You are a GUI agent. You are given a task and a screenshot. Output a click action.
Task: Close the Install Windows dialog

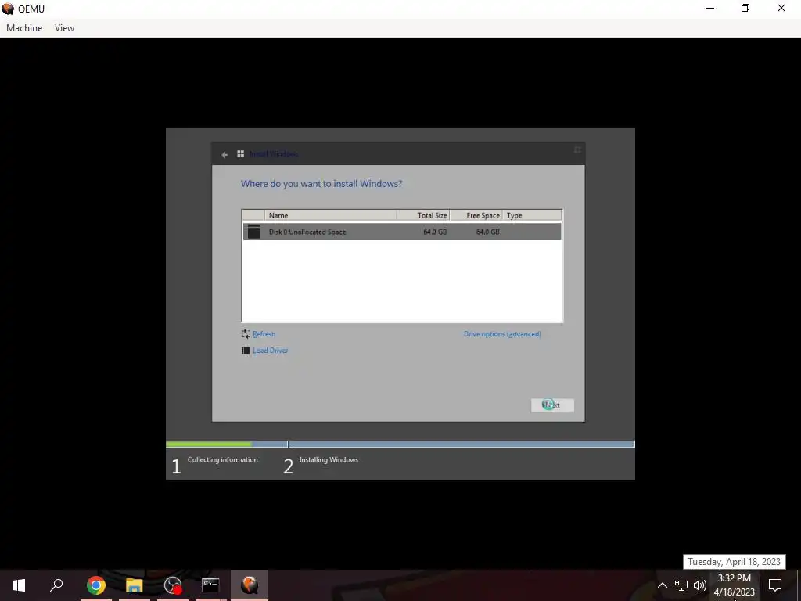click(x=577, y=149)
